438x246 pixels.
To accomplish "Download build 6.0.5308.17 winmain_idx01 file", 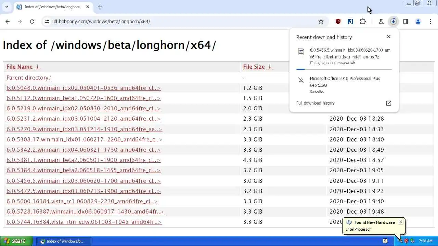I will click(85, 139).
